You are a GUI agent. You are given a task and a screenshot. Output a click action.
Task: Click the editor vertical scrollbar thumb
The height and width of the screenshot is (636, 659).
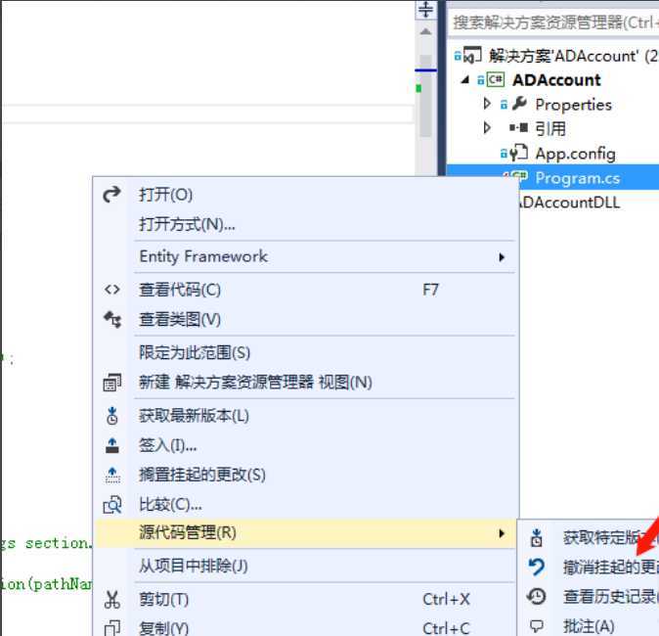tap(425, 95)
